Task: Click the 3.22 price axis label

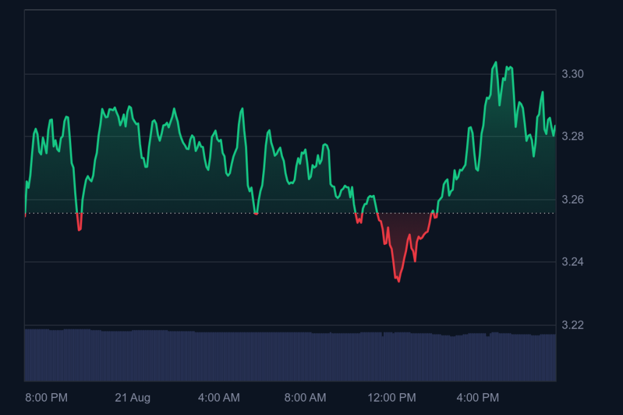Action: [x=573, y=325]
